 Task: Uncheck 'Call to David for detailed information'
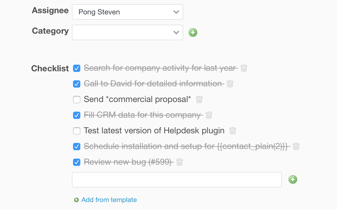tap(77, 84)
